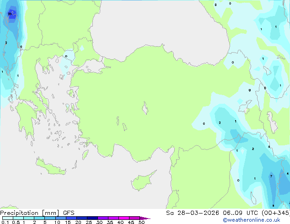Image resolution: width=290 pixels, height=224 pixels.
Task: Click the '4' precipitation value on the map
Action: tap(288, 173)
